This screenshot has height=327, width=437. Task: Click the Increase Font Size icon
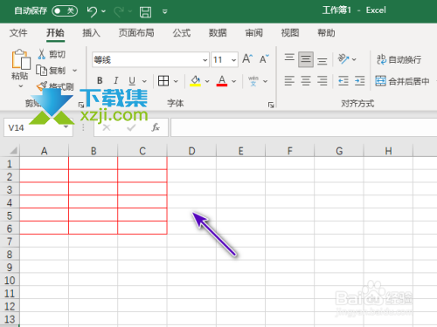click(x=247, y=59)
